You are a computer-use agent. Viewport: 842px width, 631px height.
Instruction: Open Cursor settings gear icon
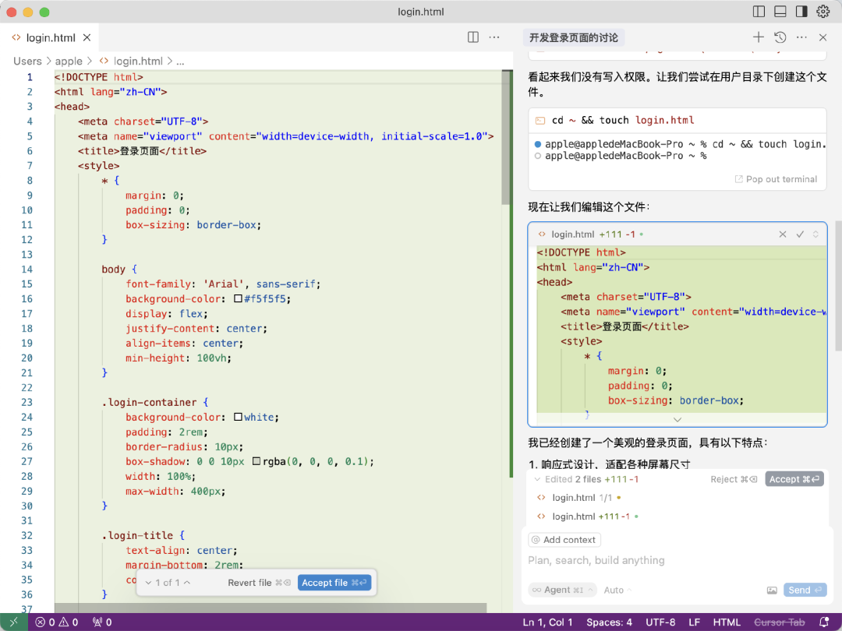(x=823, y=12)
